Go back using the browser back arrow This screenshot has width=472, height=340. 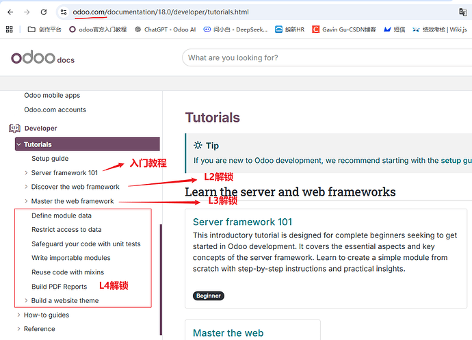pyautogui.click(x=10, y=12)
